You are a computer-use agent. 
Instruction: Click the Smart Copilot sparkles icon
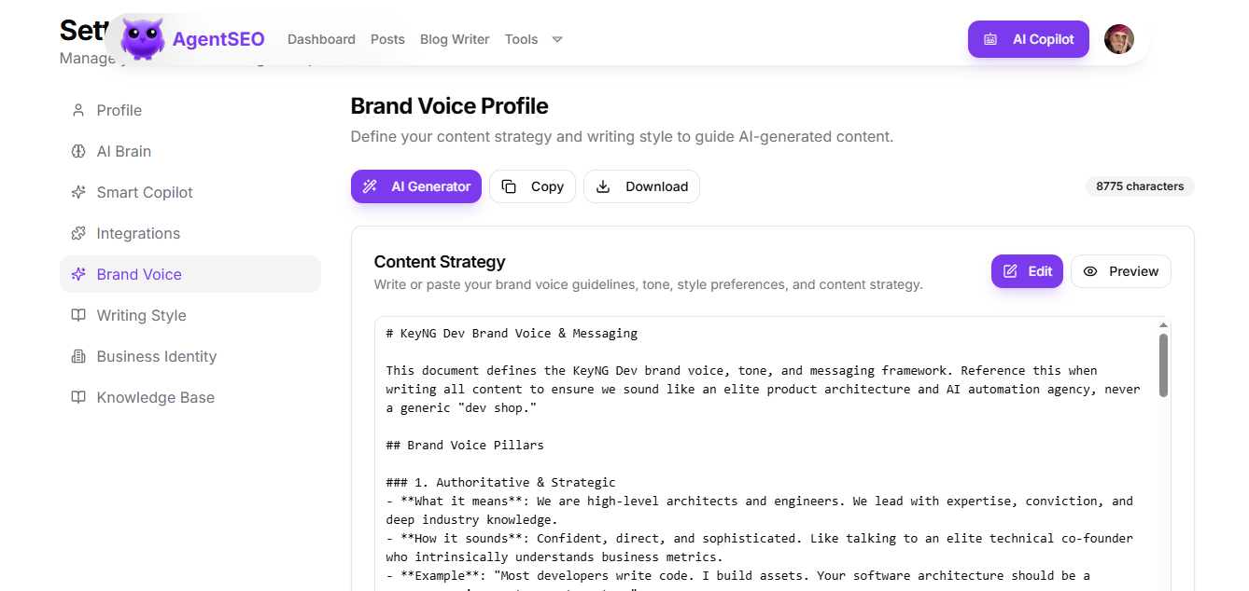[x=78, y=192]
